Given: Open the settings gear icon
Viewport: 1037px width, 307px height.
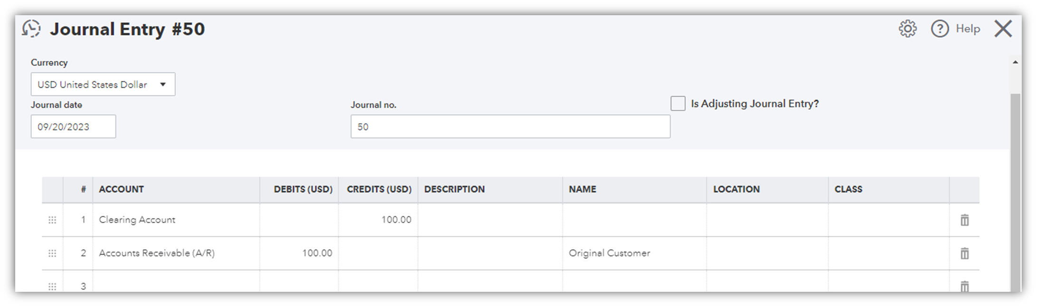Looking at the screenshot, I should [x=907, y=29].
